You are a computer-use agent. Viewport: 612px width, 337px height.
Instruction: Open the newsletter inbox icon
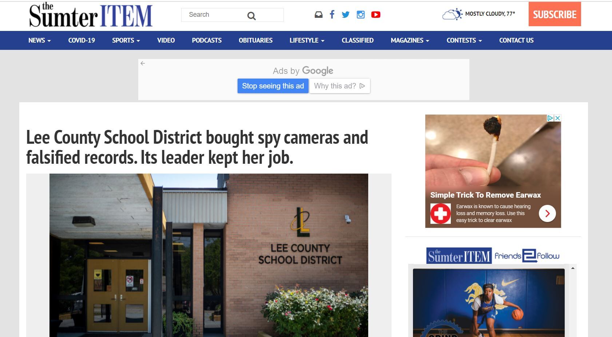[318, 15]
